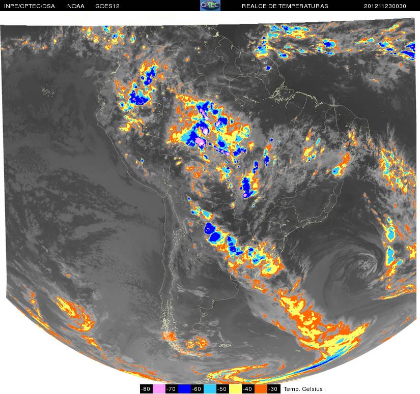Screen dimensions: 420x394
Task: Click the CPTEC logo in the header
Action: (210, 6)
